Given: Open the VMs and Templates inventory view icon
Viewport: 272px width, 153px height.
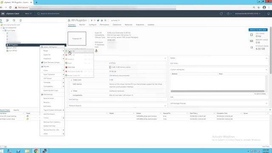Looking at the screenshot, I should click(x=7, y=20).
